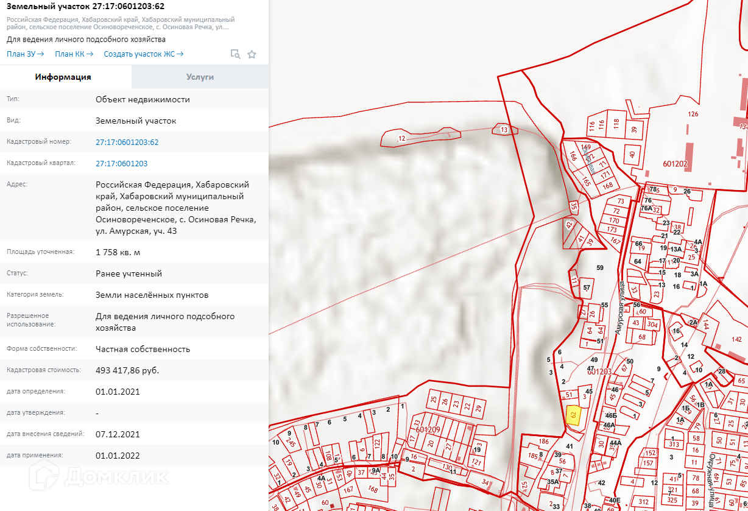The image size is (748, 511).
Task: Click large parcel 126 on the map
Action: [693, 115]
